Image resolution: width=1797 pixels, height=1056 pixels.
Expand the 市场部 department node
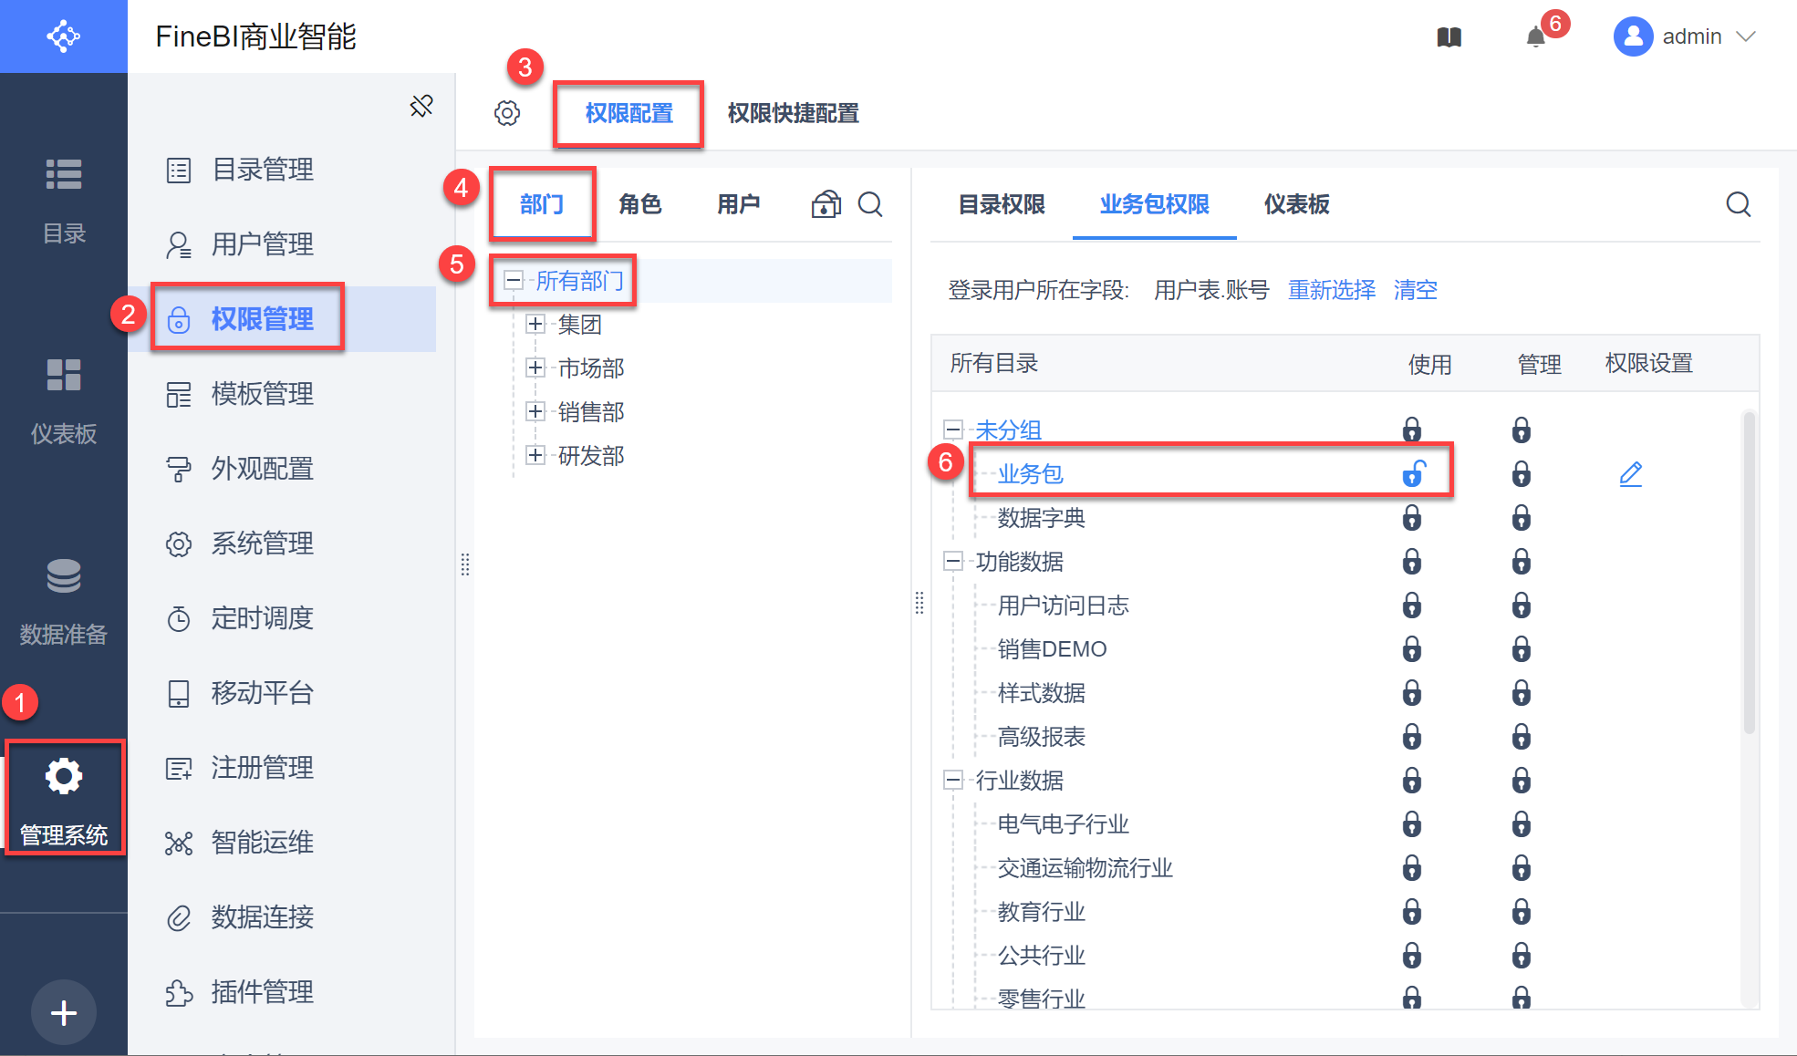tap(535, 368)
